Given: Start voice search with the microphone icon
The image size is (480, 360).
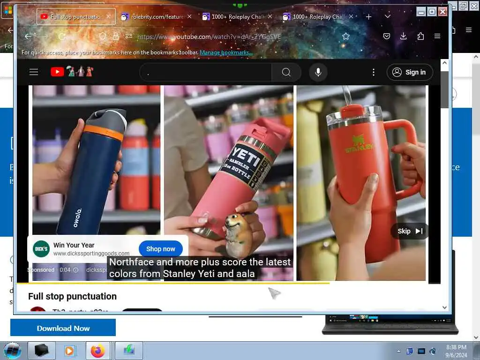Looking at the screenshot, I should click(x=318, y=72).
